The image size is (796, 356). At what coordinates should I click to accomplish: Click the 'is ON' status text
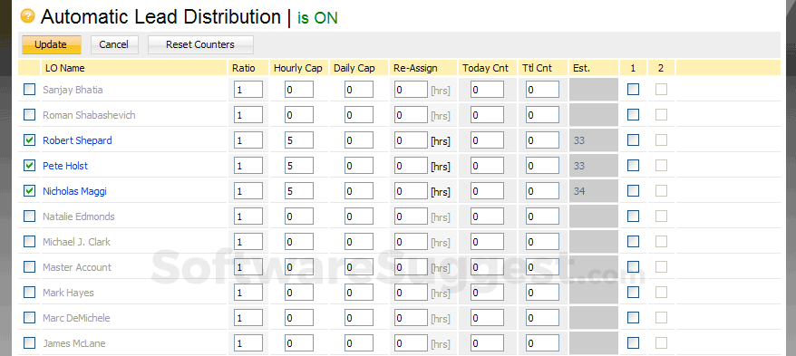(317, 18)
